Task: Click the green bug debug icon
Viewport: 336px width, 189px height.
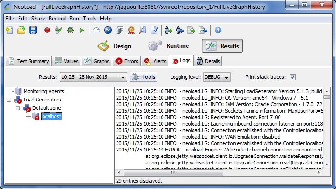Action: click(70, 30)
